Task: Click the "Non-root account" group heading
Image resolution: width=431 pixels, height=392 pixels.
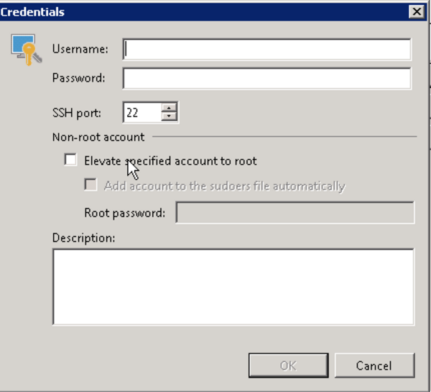Action: pyautogui.click(x=98, y=136)
